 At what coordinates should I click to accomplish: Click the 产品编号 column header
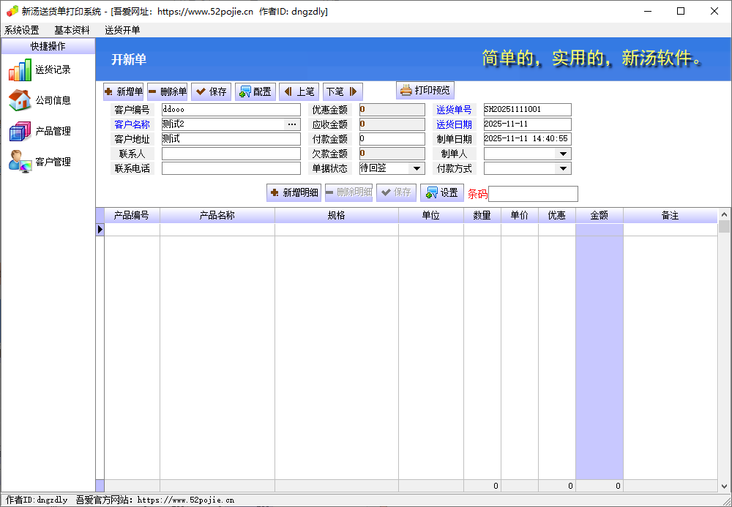132,216
